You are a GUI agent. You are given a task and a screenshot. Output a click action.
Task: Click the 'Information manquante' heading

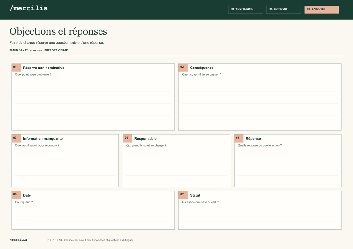pyautogui.click(x=43, y=139)
